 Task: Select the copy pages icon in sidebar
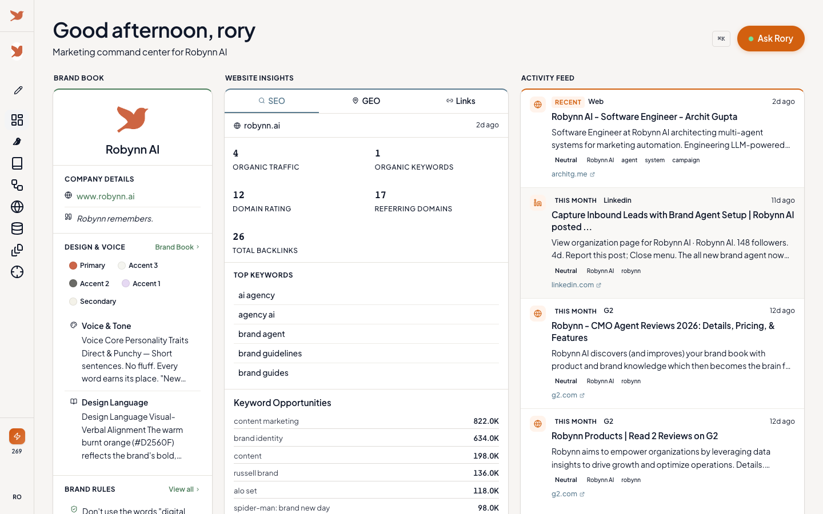(17, 250)
